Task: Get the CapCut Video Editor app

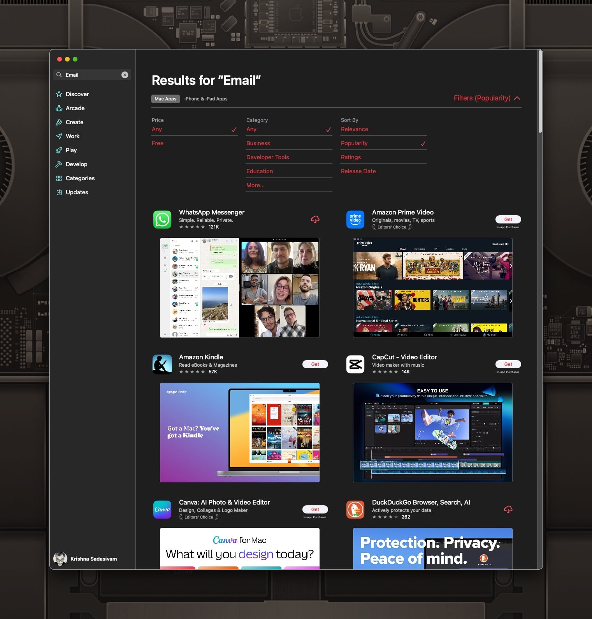Action: point(508,364)
